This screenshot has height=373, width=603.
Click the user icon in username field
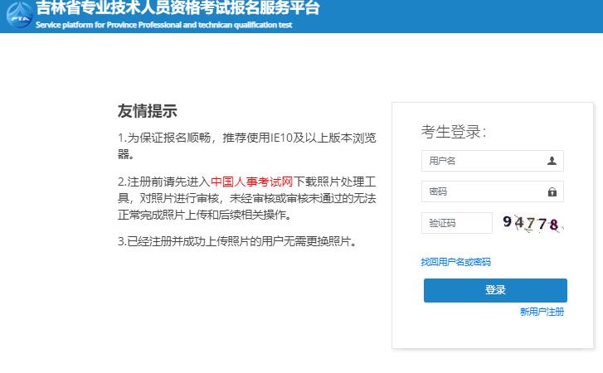pyautogui.click(x=552, y=161)
